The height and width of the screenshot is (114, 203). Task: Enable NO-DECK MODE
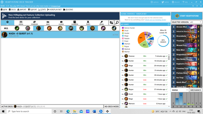[111, 106]
